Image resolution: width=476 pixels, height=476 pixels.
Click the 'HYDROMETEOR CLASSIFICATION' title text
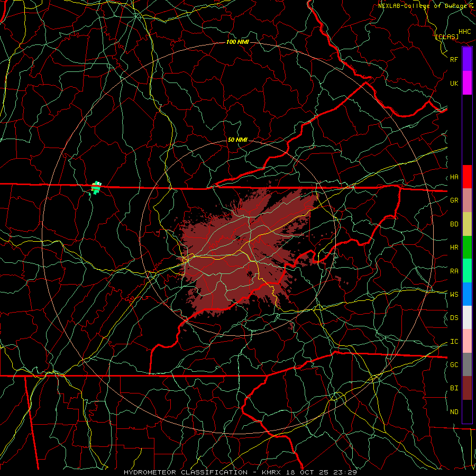point(186,472)
